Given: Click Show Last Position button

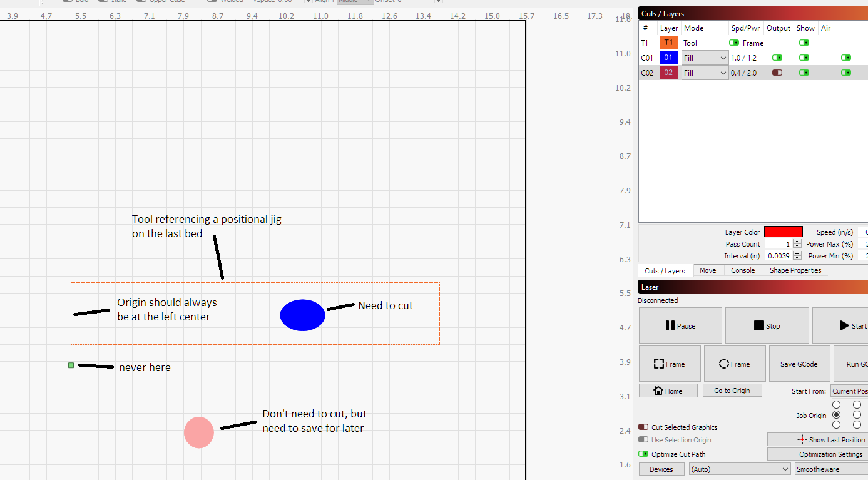Looking at the screenshot, I should coord(817,439).
